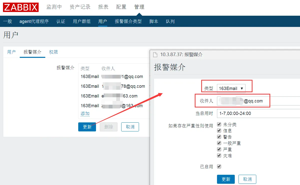This screenshot has height=185, width=300.
Task: Click the 163Email row ending 1@qq.com
Action: (114, 77)
